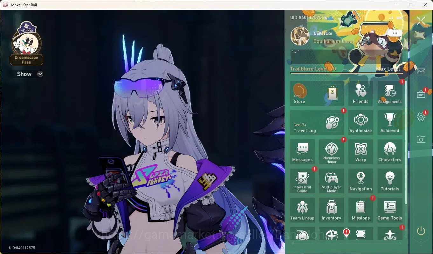
Task: Open the Assignments menu
Action: 390,93
